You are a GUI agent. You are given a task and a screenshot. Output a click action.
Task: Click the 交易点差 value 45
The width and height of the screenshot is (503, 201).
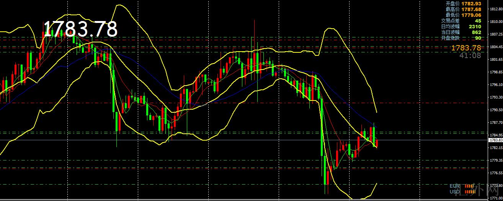pos(478,21)
